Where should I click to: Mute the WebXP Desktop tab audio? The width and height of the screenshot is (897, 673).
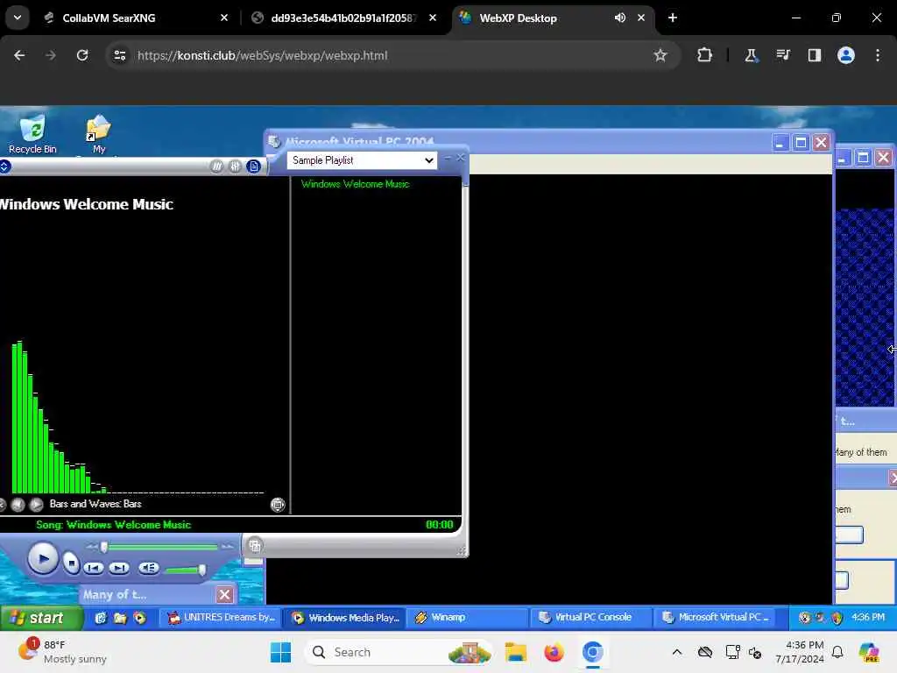click(x=620, y=18)
